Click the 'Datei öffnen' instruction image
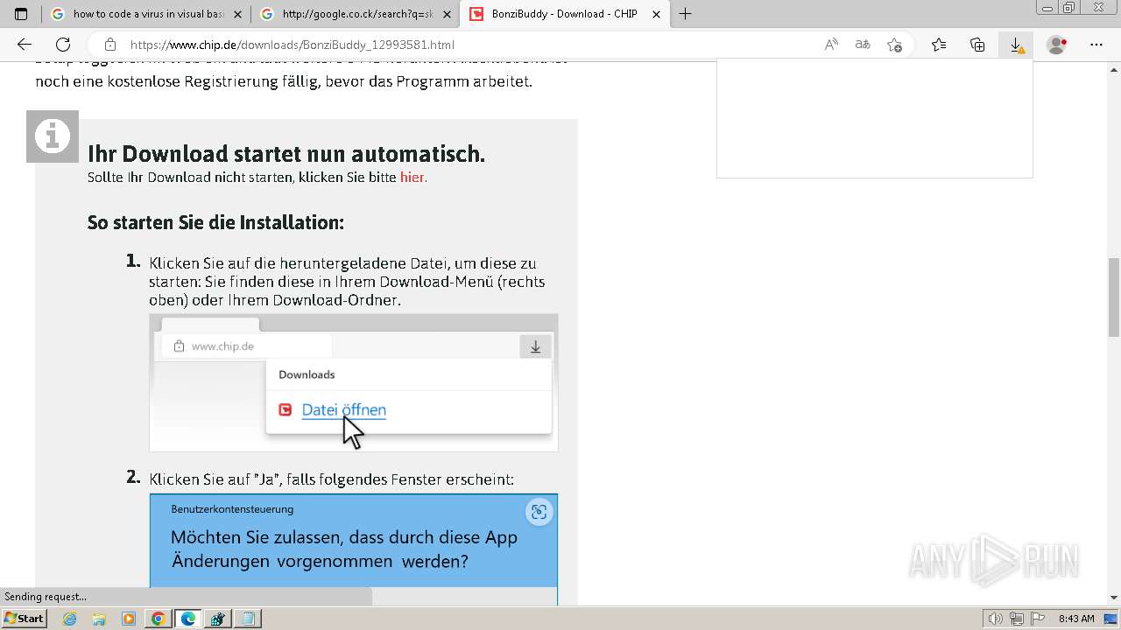Screen dimensions: 1121x630 (x=353, y=382)
